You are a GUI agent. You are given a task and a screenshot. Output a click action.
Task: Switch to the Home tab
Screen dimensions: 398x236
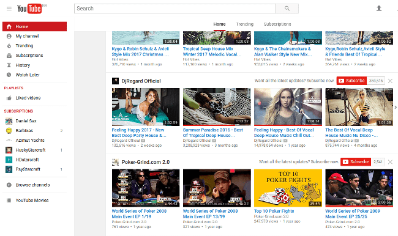(219, 24)
